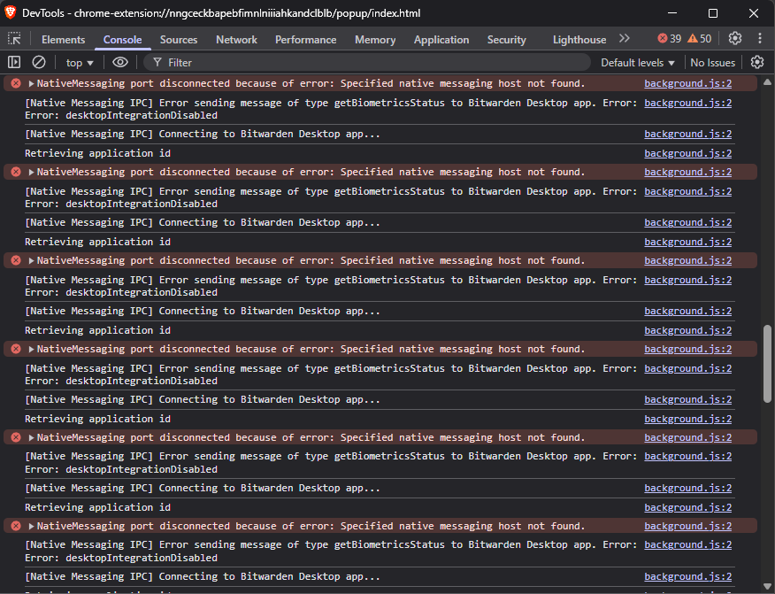Open DevTools settings gear beside warning count
775x594 pixels.
[x=735, y=39]
